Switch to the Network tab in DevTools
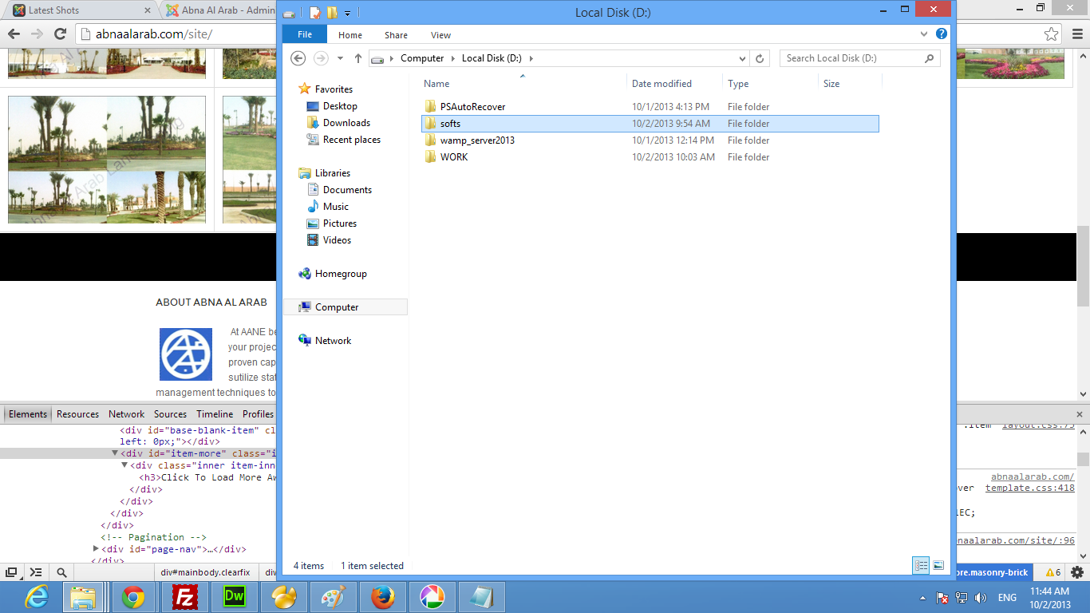 pyautogui.click(x=126, y=414)
